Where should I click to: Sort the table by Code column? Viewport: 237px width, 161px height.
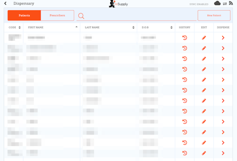(14, 27)
